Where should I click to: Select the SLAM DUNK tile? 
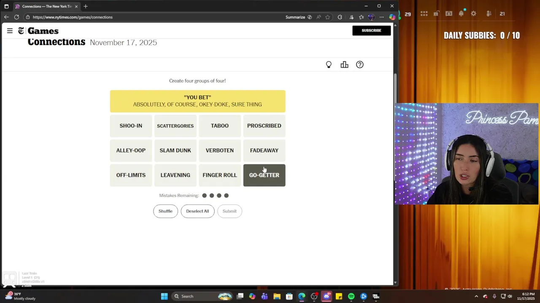175,150
